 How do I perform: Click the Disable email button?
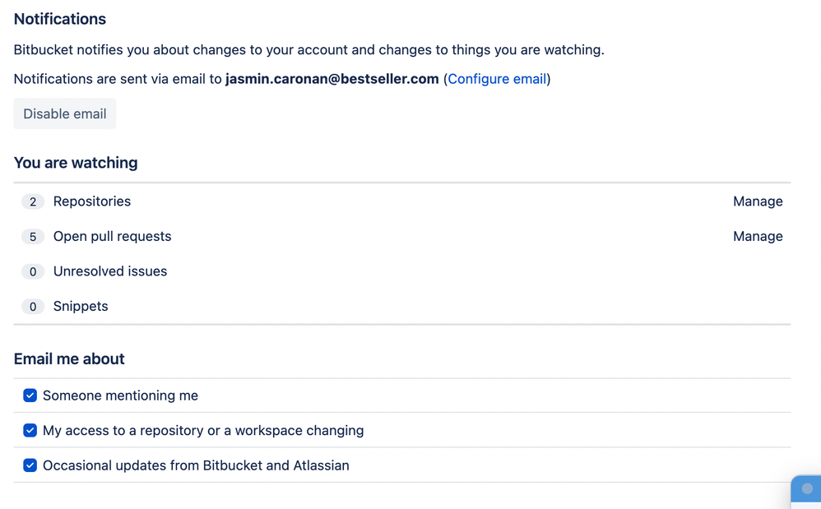point(65,113)
